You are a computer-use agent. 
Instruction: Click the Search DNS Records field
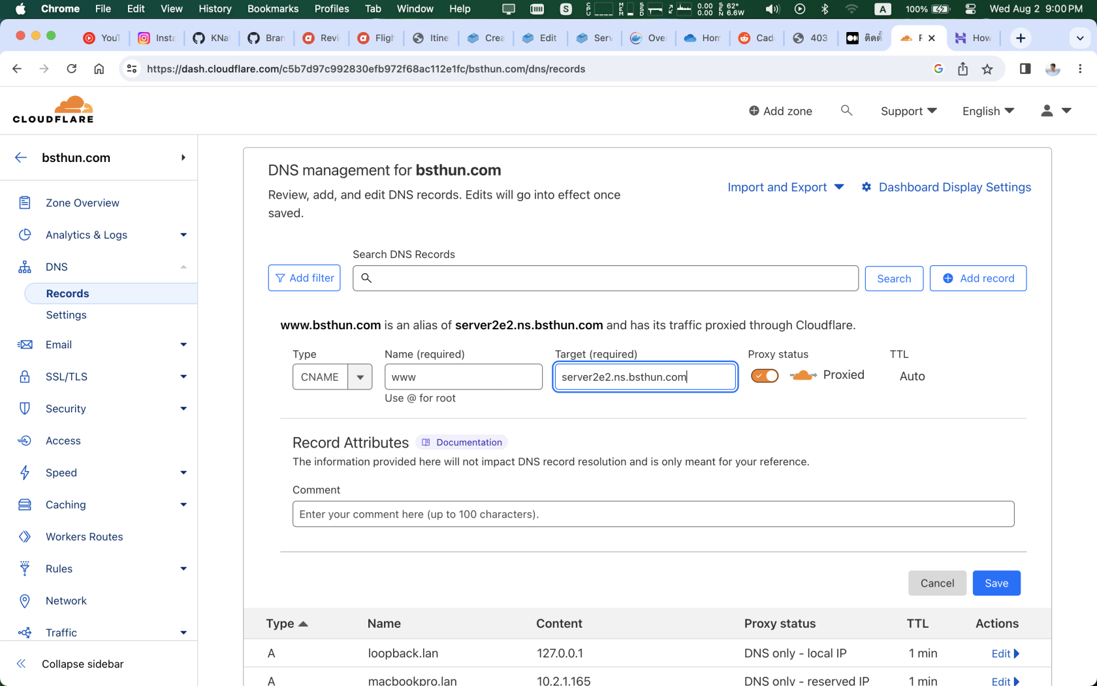(x=605, y=278)
